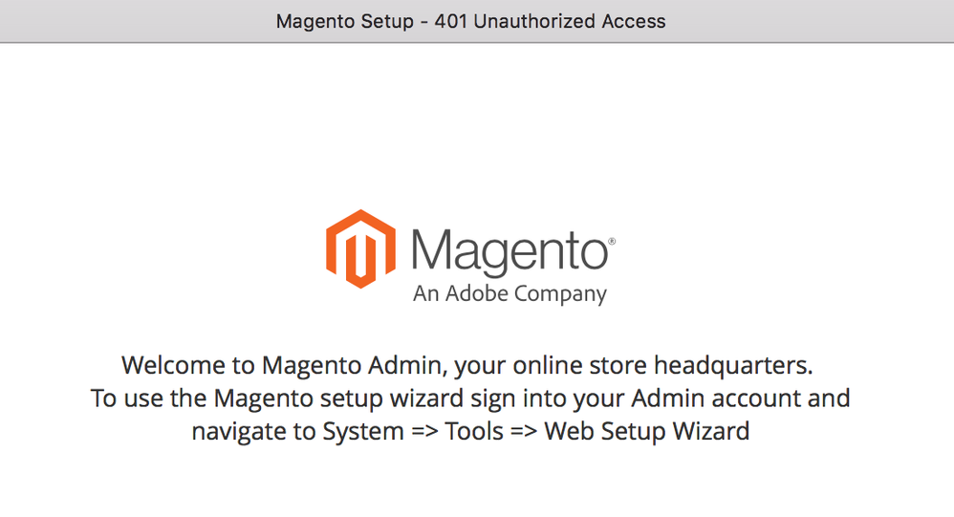Click the word "Tools" in the navigation path
Screen dimensions: 954x517
pos(475,431)
